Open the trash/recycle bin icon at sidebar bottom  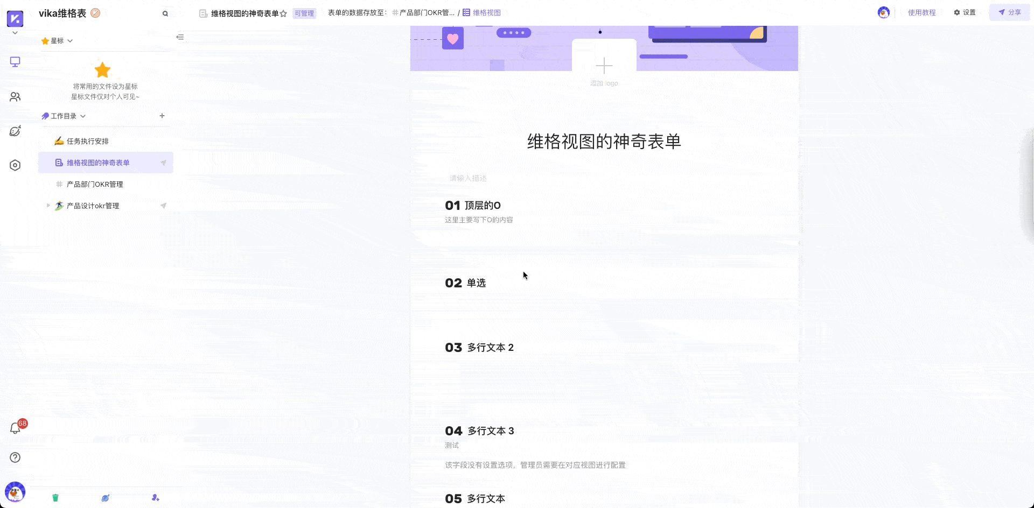click(55, 498)
